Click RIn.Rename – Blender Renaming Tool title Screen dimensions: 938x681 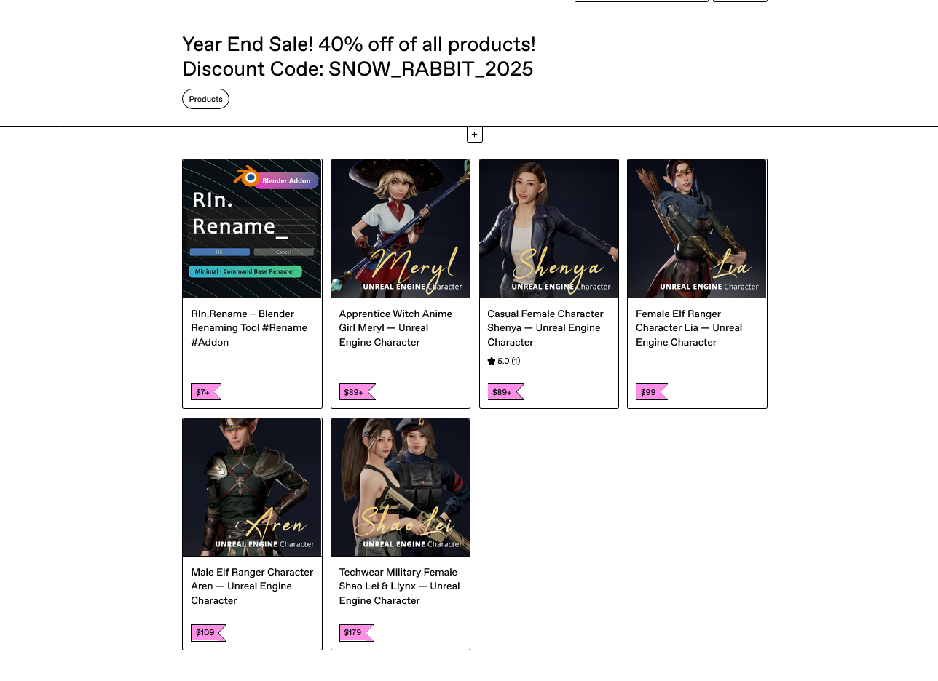click(x=248, y=328)
